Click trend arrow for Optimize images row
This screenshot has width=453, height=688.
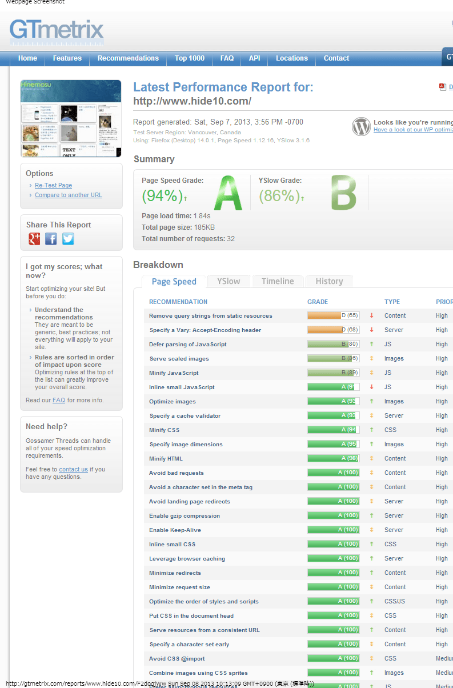pyautogui.click(x=371, y=401)
